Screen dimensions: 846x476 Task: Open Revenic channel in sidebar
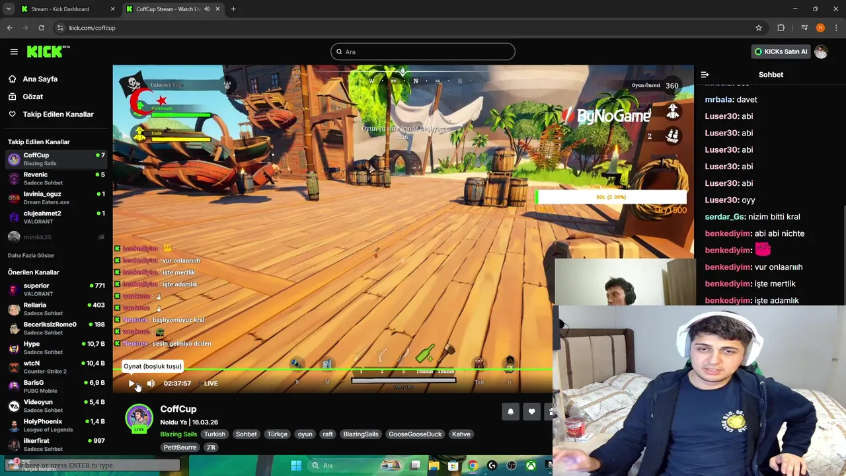click(x=56, y=178)
